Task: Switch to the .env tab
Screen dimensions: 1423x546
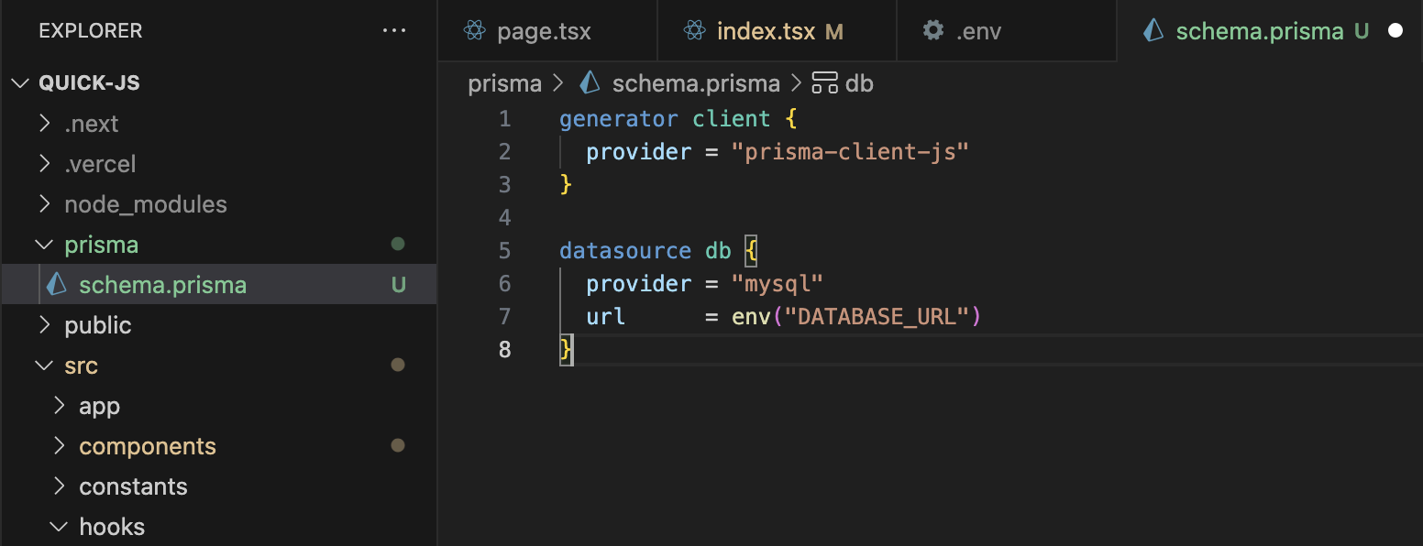Action: pos(979,30)
